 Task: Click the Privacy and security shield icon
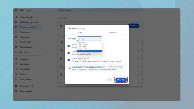click(x=16, y=27)
